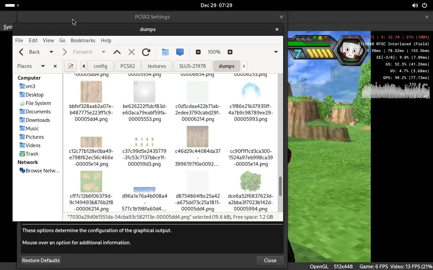The image size is (433, 270).
Task: Select bbfef328aab2a07e wood texture thumbnail
Action: [91, 91]
